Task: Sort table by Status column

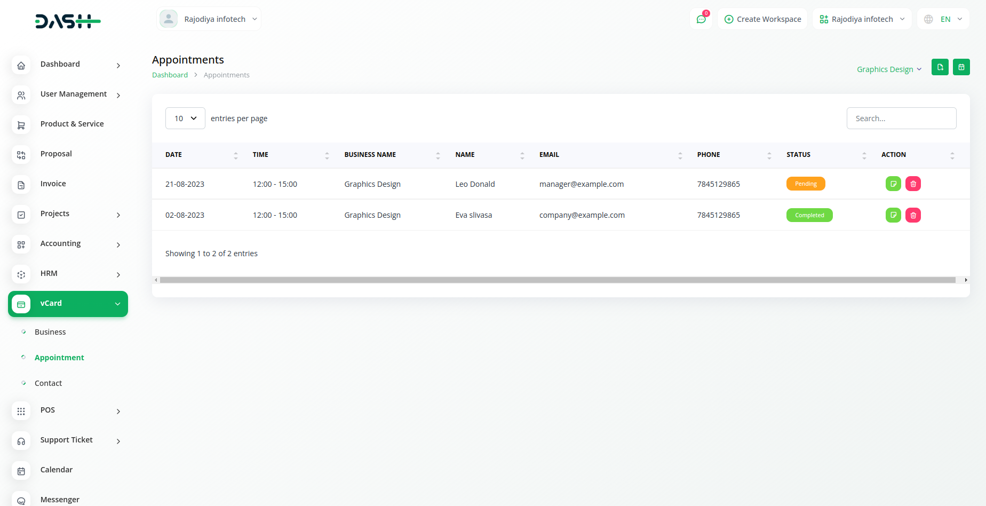Action: (864, 155)
